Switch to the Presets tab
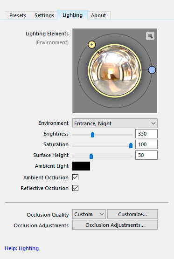The height and width of the screenshot is (259, 174). (x=18, y=15)
